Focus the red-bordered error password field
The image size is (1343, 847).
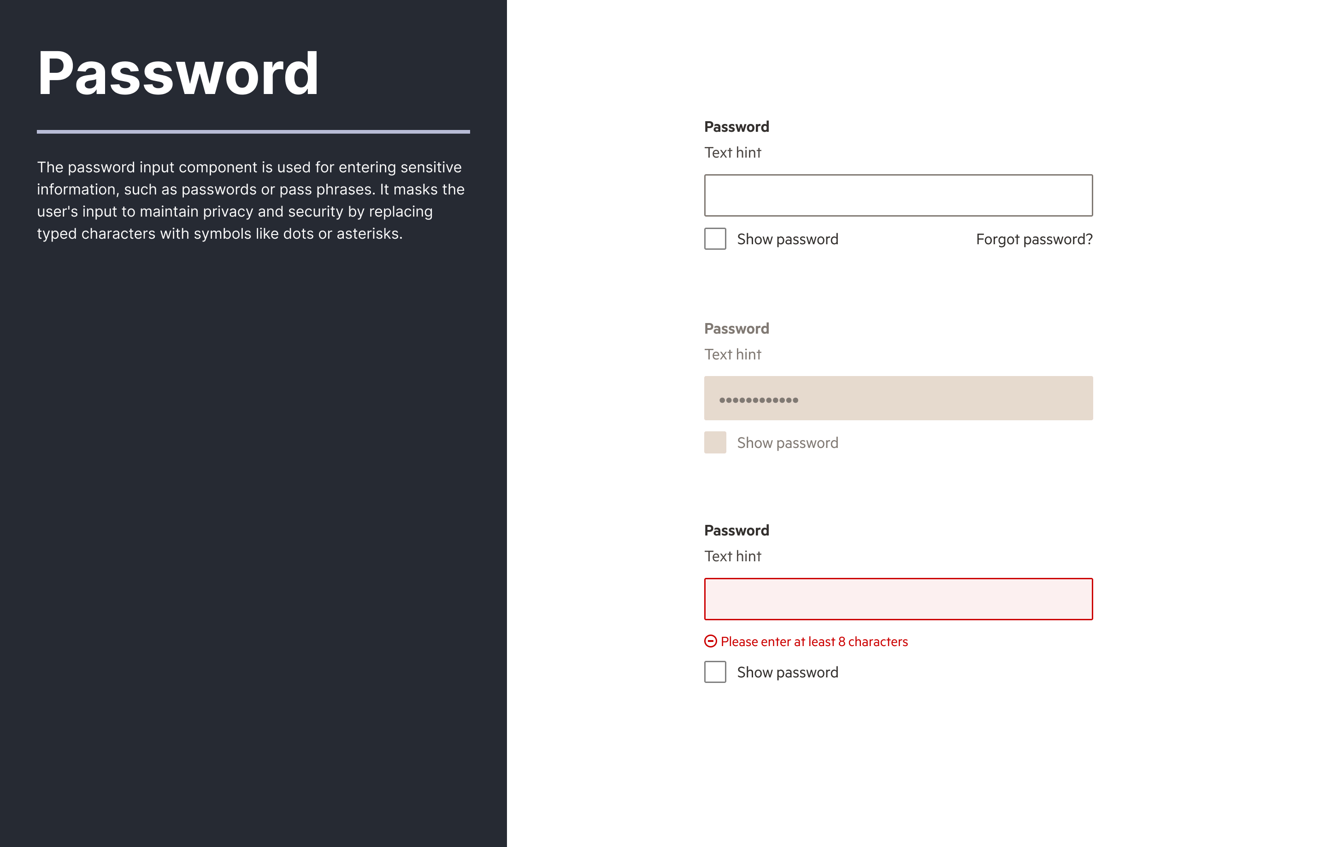(x=898, y=599)
